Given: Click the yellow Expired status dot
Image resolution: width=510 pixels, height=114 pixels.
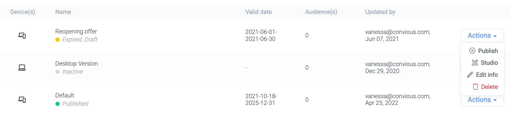Looking at the screenshot, I should 58,40.
